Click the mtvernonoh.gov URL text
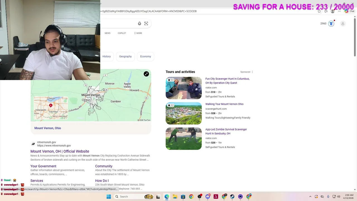 tap(54, 145)
